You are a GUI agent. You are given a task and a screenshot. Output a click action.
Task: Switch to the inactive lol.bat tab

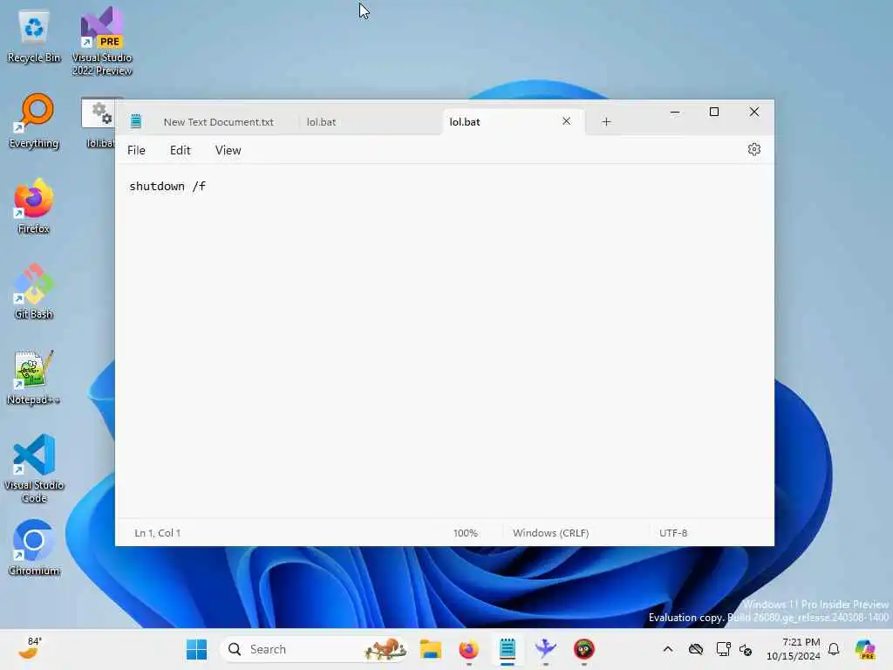pos(321,122)
